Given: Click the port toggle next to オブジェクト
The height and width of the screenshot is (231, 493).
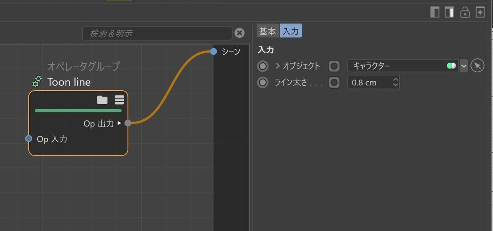Looking at the screenshot, I should (x=334, y=66).
